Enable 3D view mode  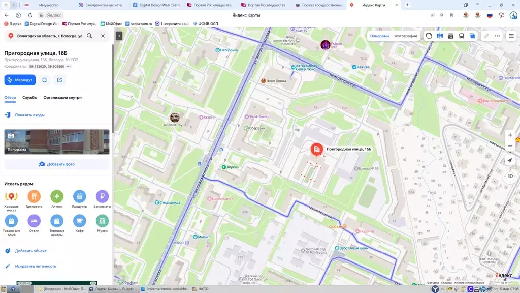[x=510, y=175]
